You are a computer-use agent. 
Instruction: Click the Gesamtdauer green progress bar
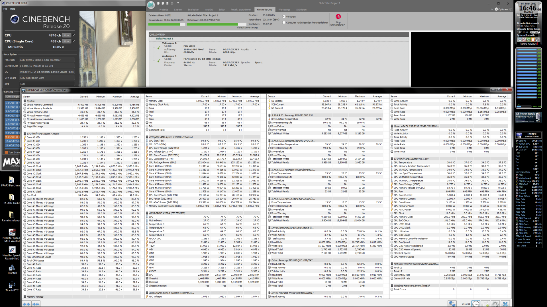(x=167, y=24)
